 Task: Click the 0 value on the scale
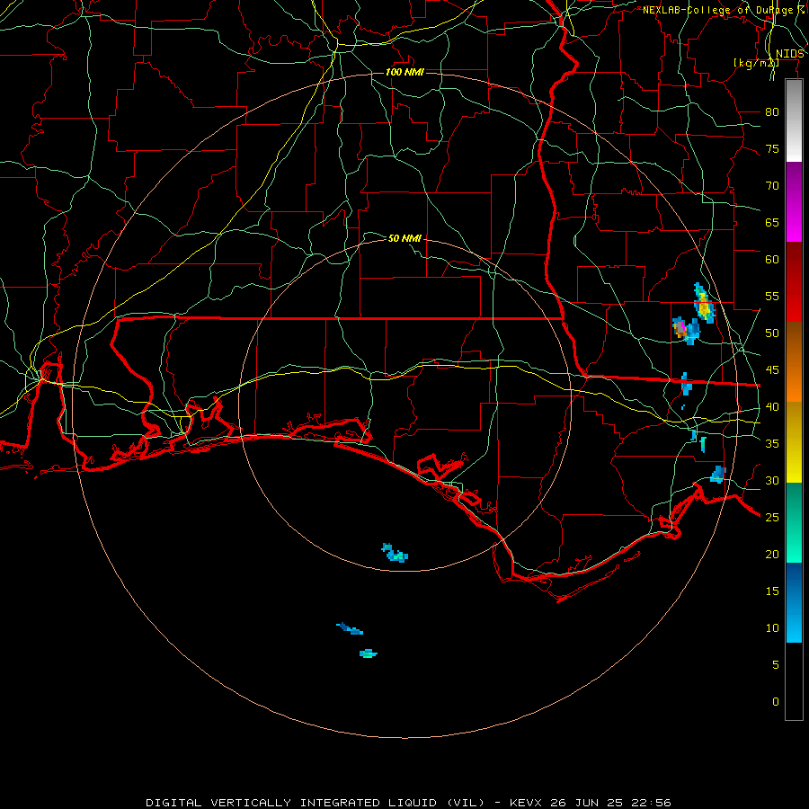[x=776, y=702]
